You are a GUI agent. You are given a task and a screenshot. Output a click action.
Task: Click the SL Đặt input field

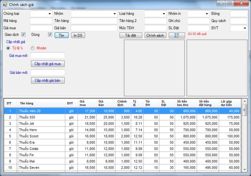pos(198,28)
